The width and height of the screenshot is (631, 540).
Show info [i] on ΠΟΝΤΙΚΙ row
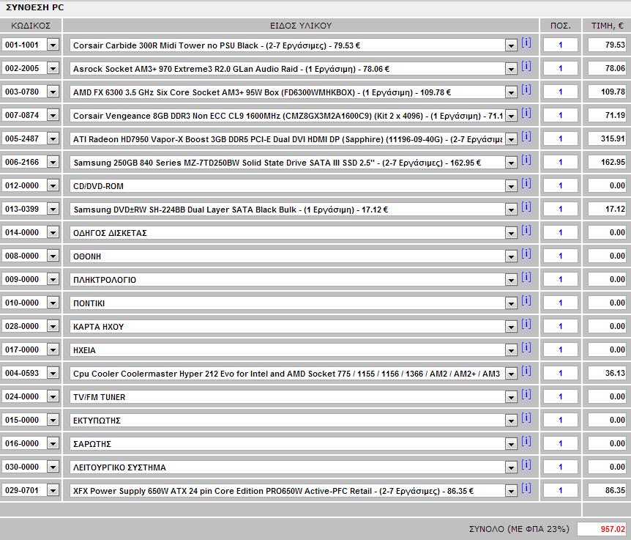coord(526,300)
